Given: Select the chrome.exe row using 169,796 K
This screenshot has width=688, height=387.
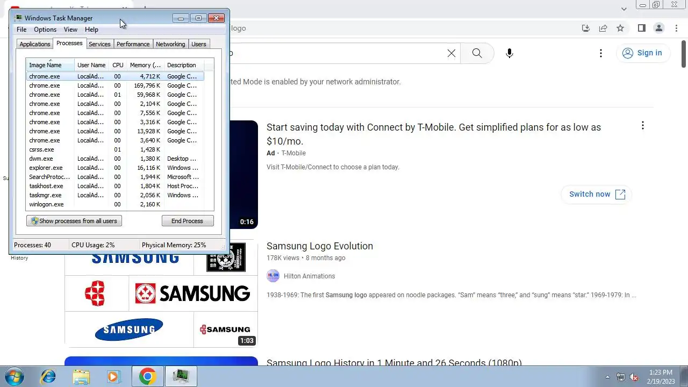Looking at the screenshot, I should click(115, 85).
